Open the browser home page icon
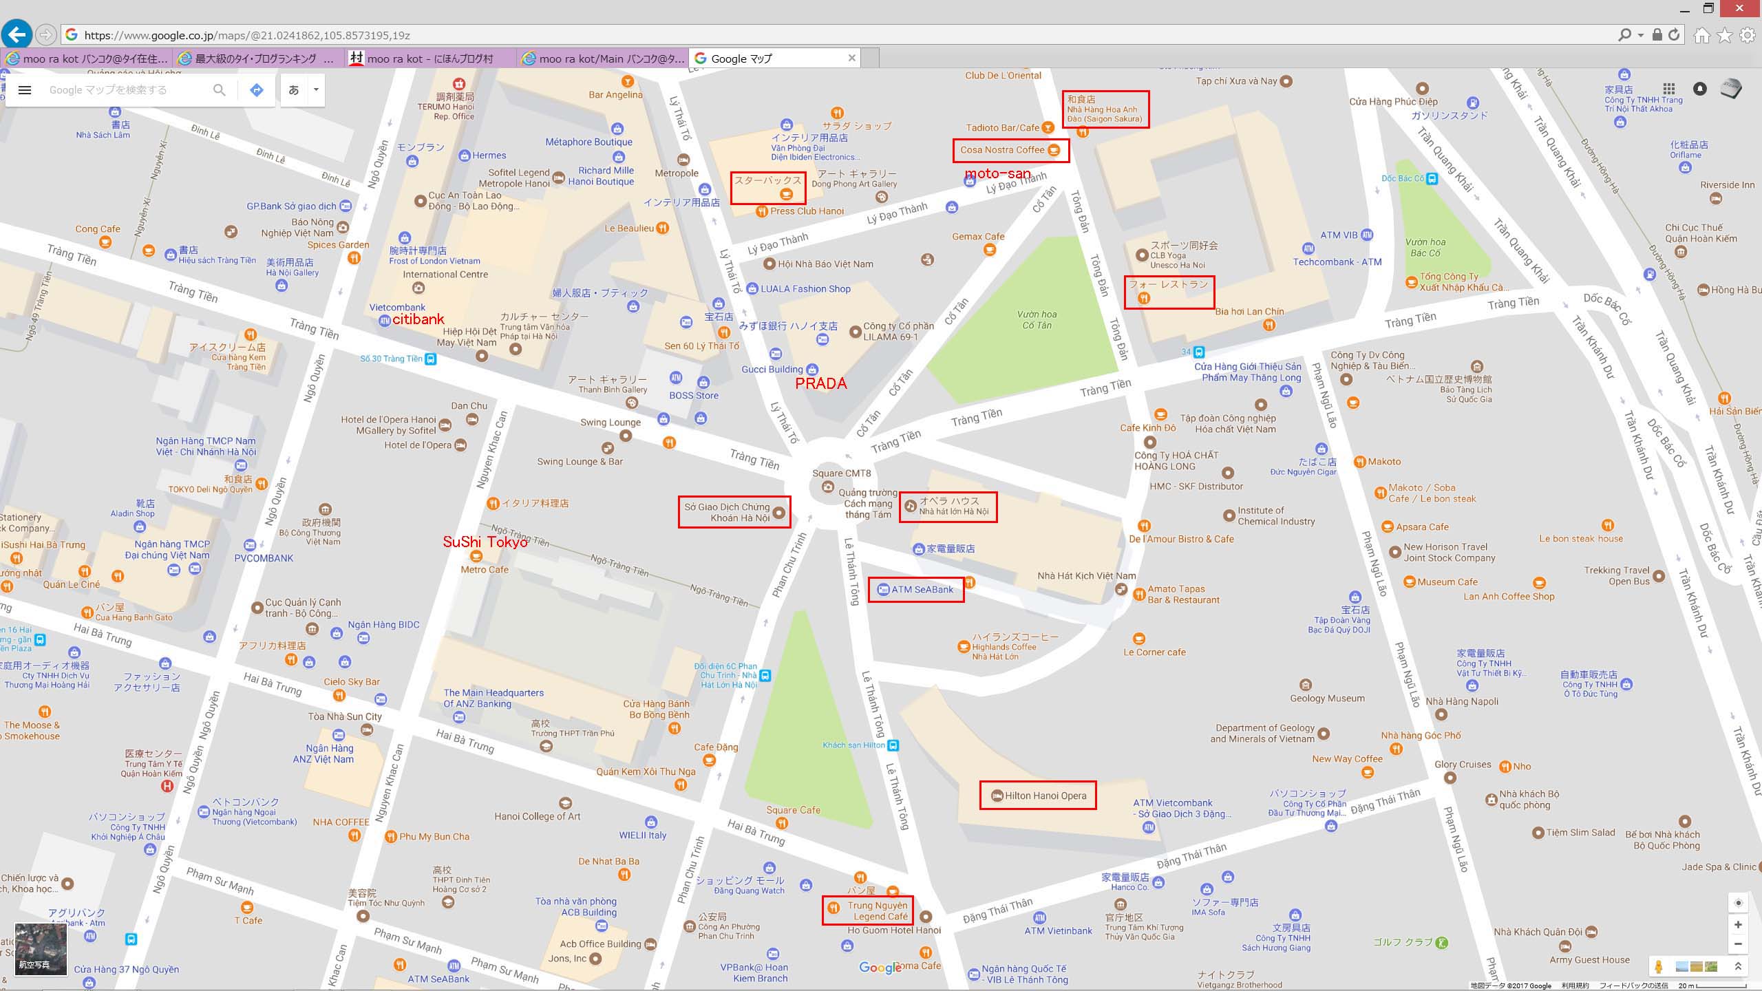This screenshot has width=1762, height=991. coord(1702,35)
